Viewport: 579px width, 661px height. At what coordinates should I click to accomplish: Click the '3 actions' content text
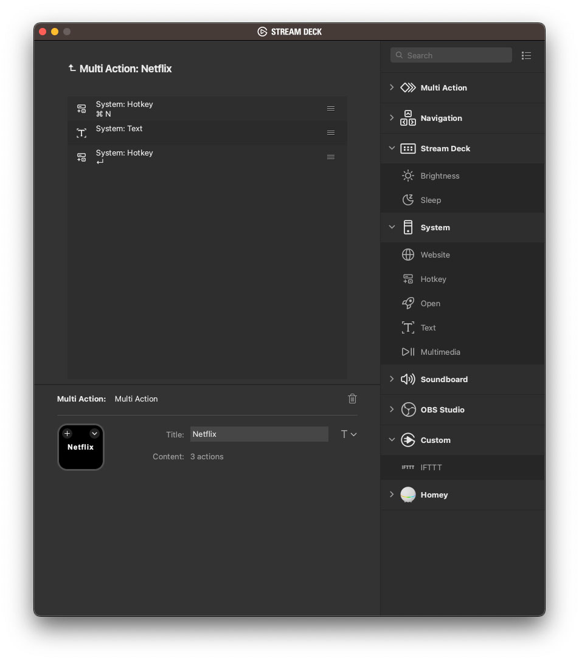click(207, 456)
